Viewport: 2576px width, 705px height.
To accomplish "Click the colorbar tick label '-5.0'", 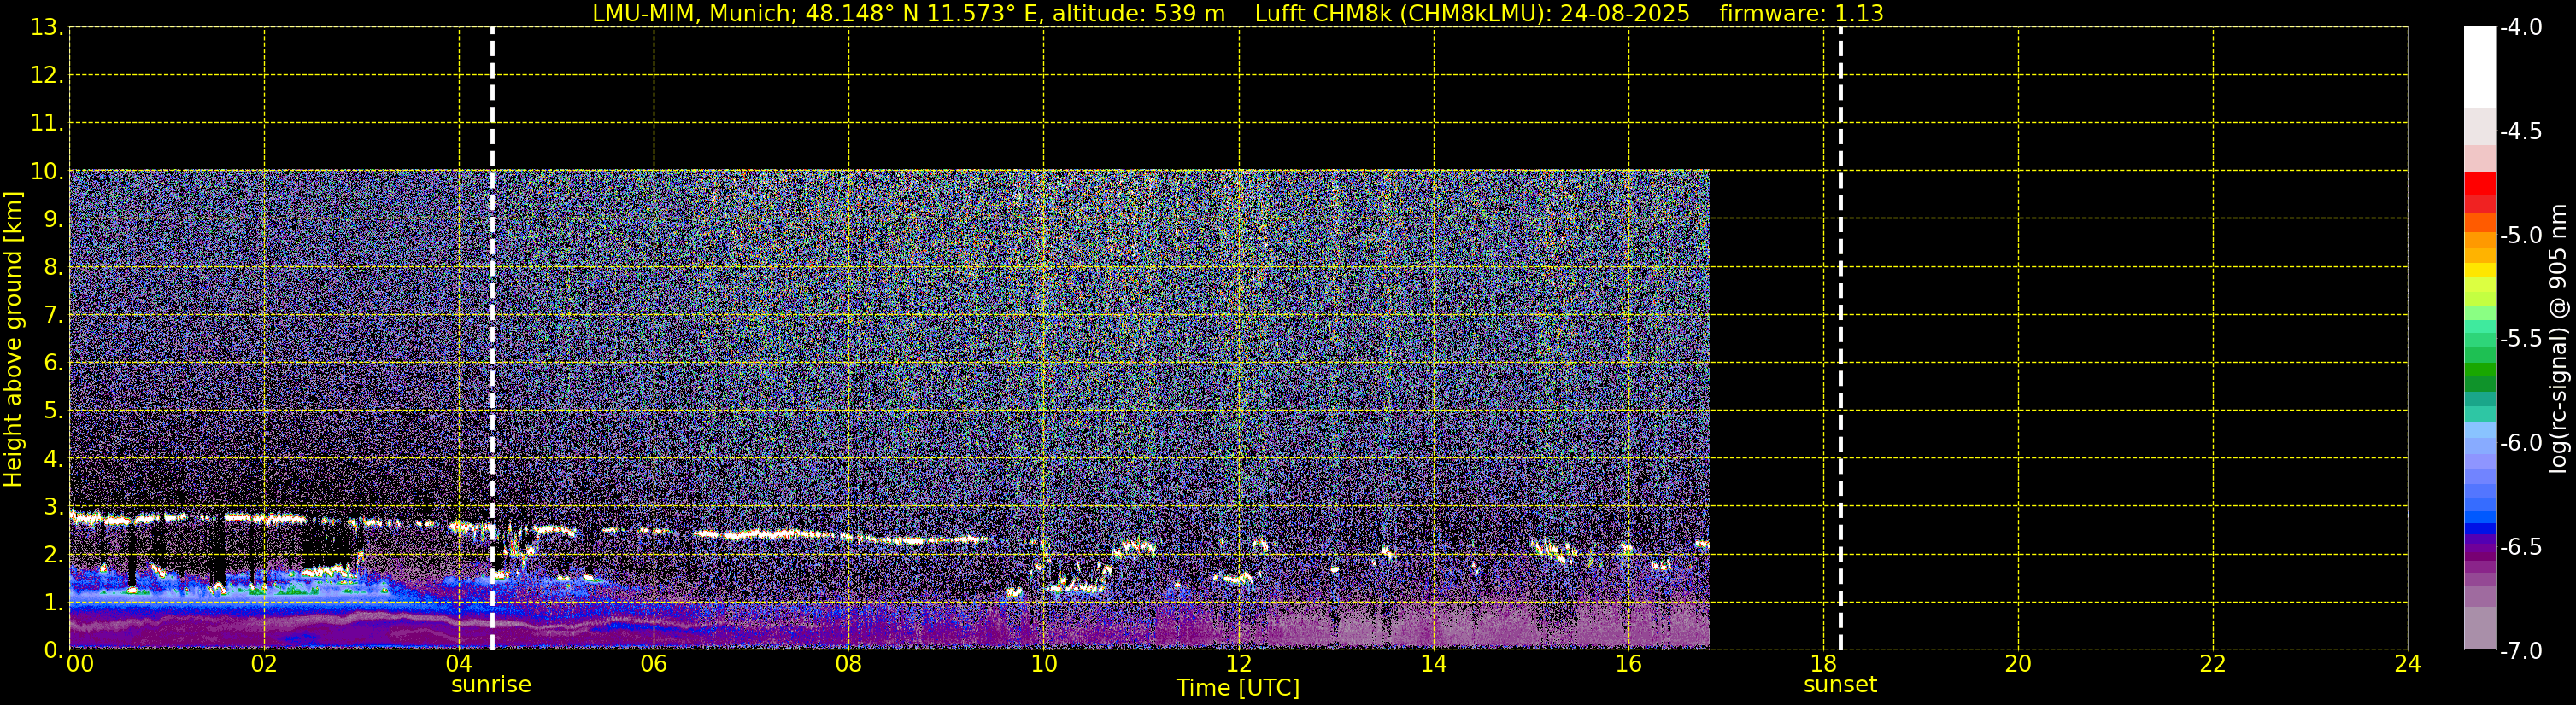I will (2520, 236).
